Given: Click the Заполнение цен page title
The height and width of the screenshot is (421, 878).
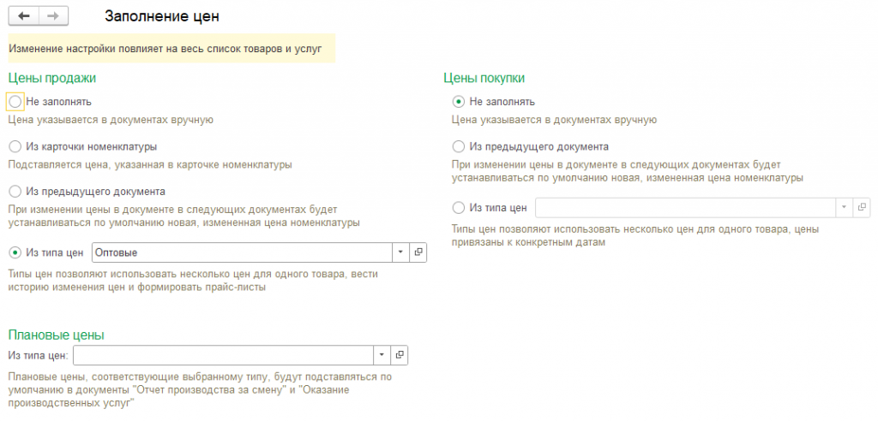Looking at the screenshot, I should (x=162, y=17).
